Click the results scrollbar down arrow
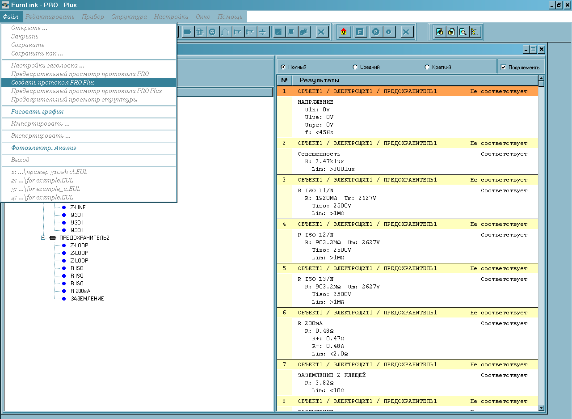The height and width of the screenshot is (419, 572). tap(541, 408)
